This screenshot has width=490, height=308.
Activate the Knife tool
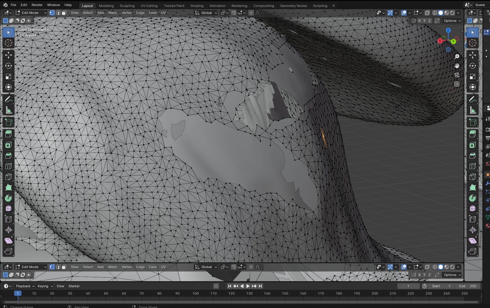click(x=9, y=177)
